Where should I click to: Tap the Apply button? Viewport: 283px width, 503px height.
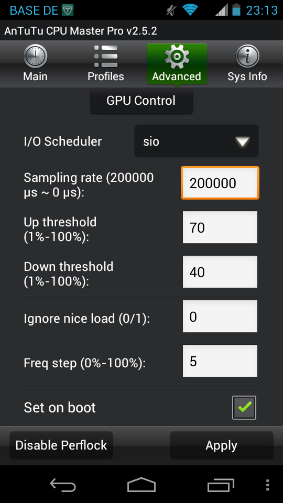coord(221,445)
